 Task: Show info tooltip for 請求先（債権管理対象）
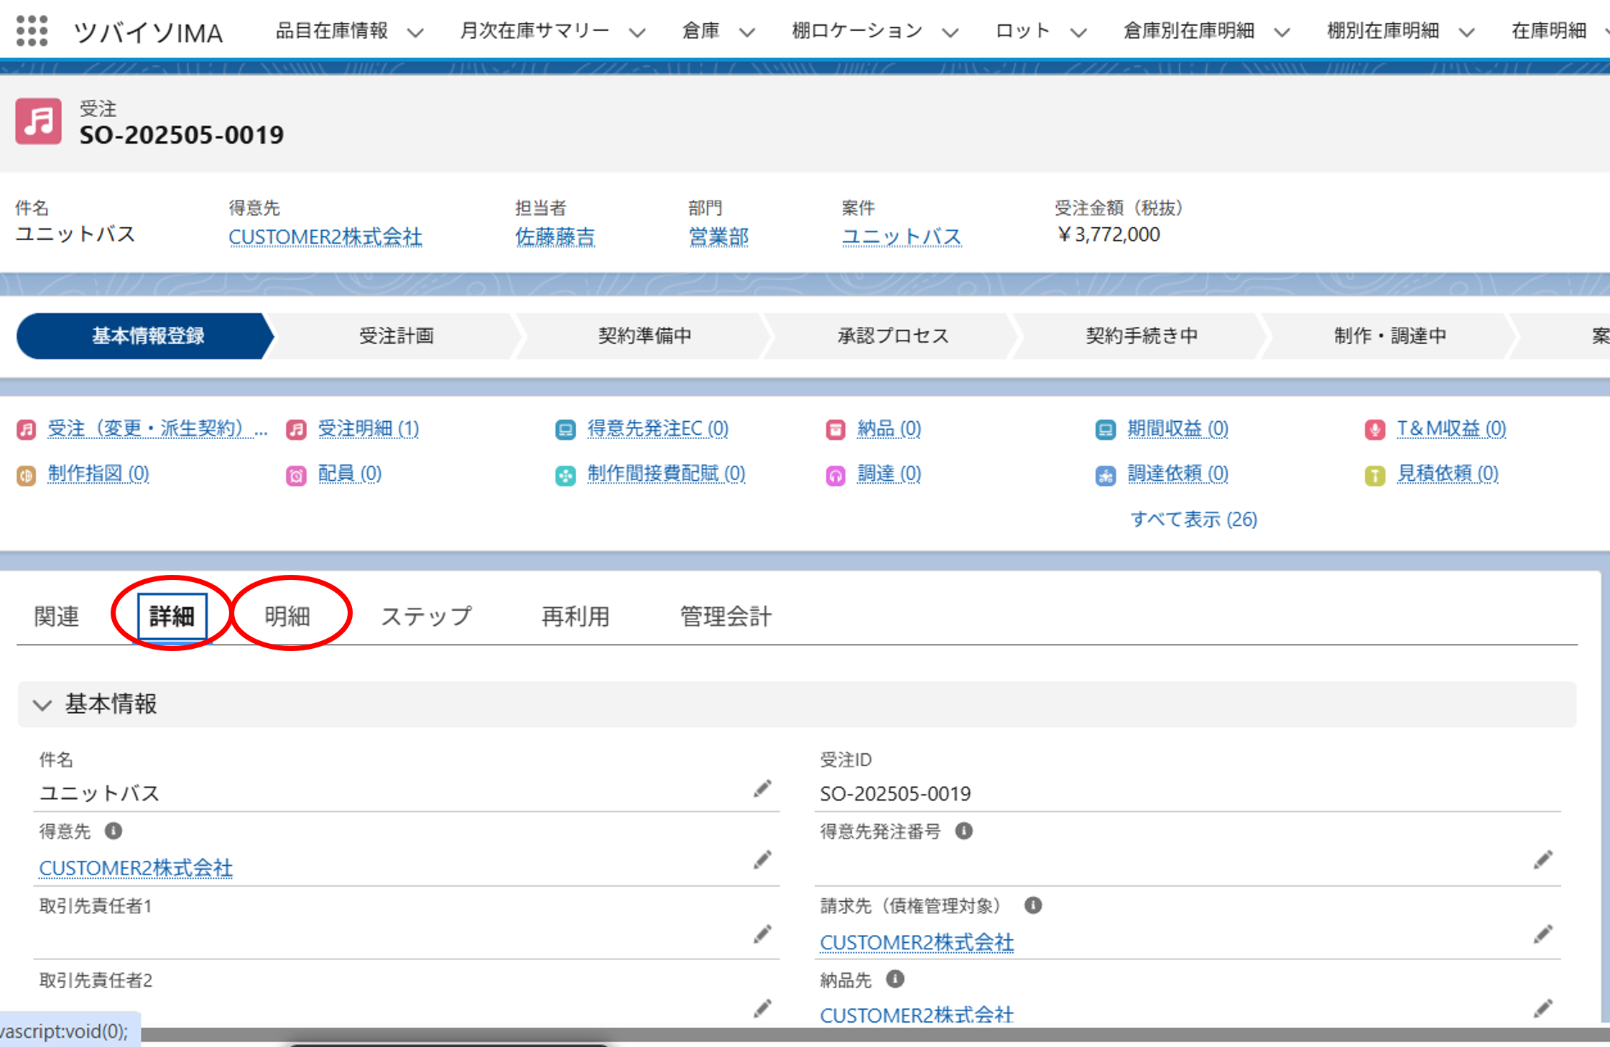(x=1033, y=905)
